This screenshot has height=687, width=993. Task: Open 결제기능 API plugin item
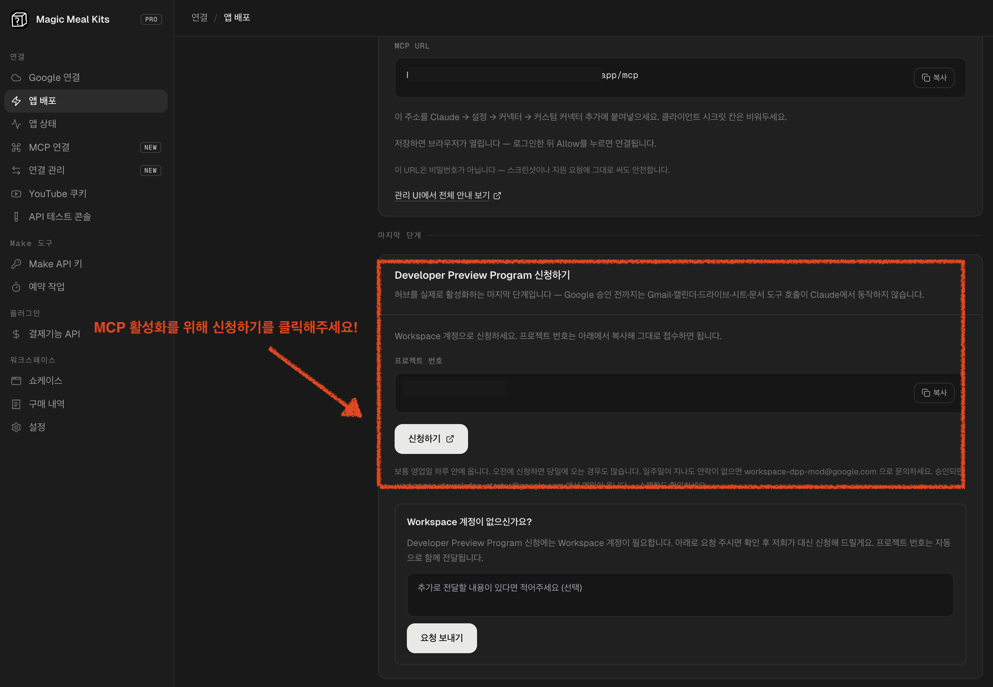(86, 334)
